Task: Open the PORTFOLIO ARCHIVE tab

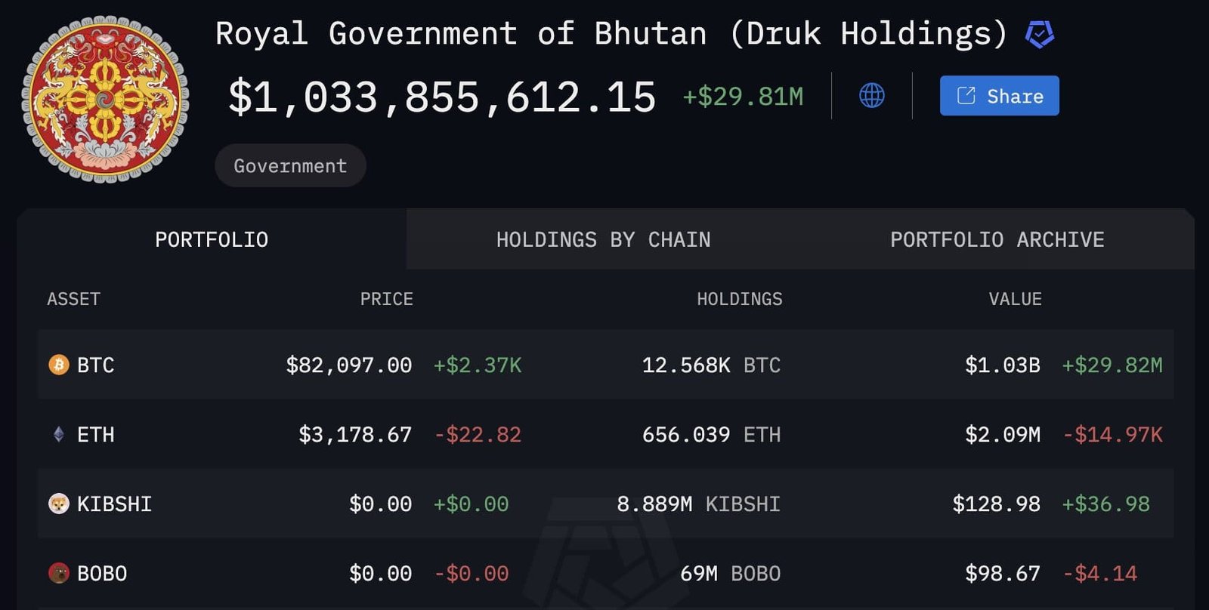Action: click(997, 239)
